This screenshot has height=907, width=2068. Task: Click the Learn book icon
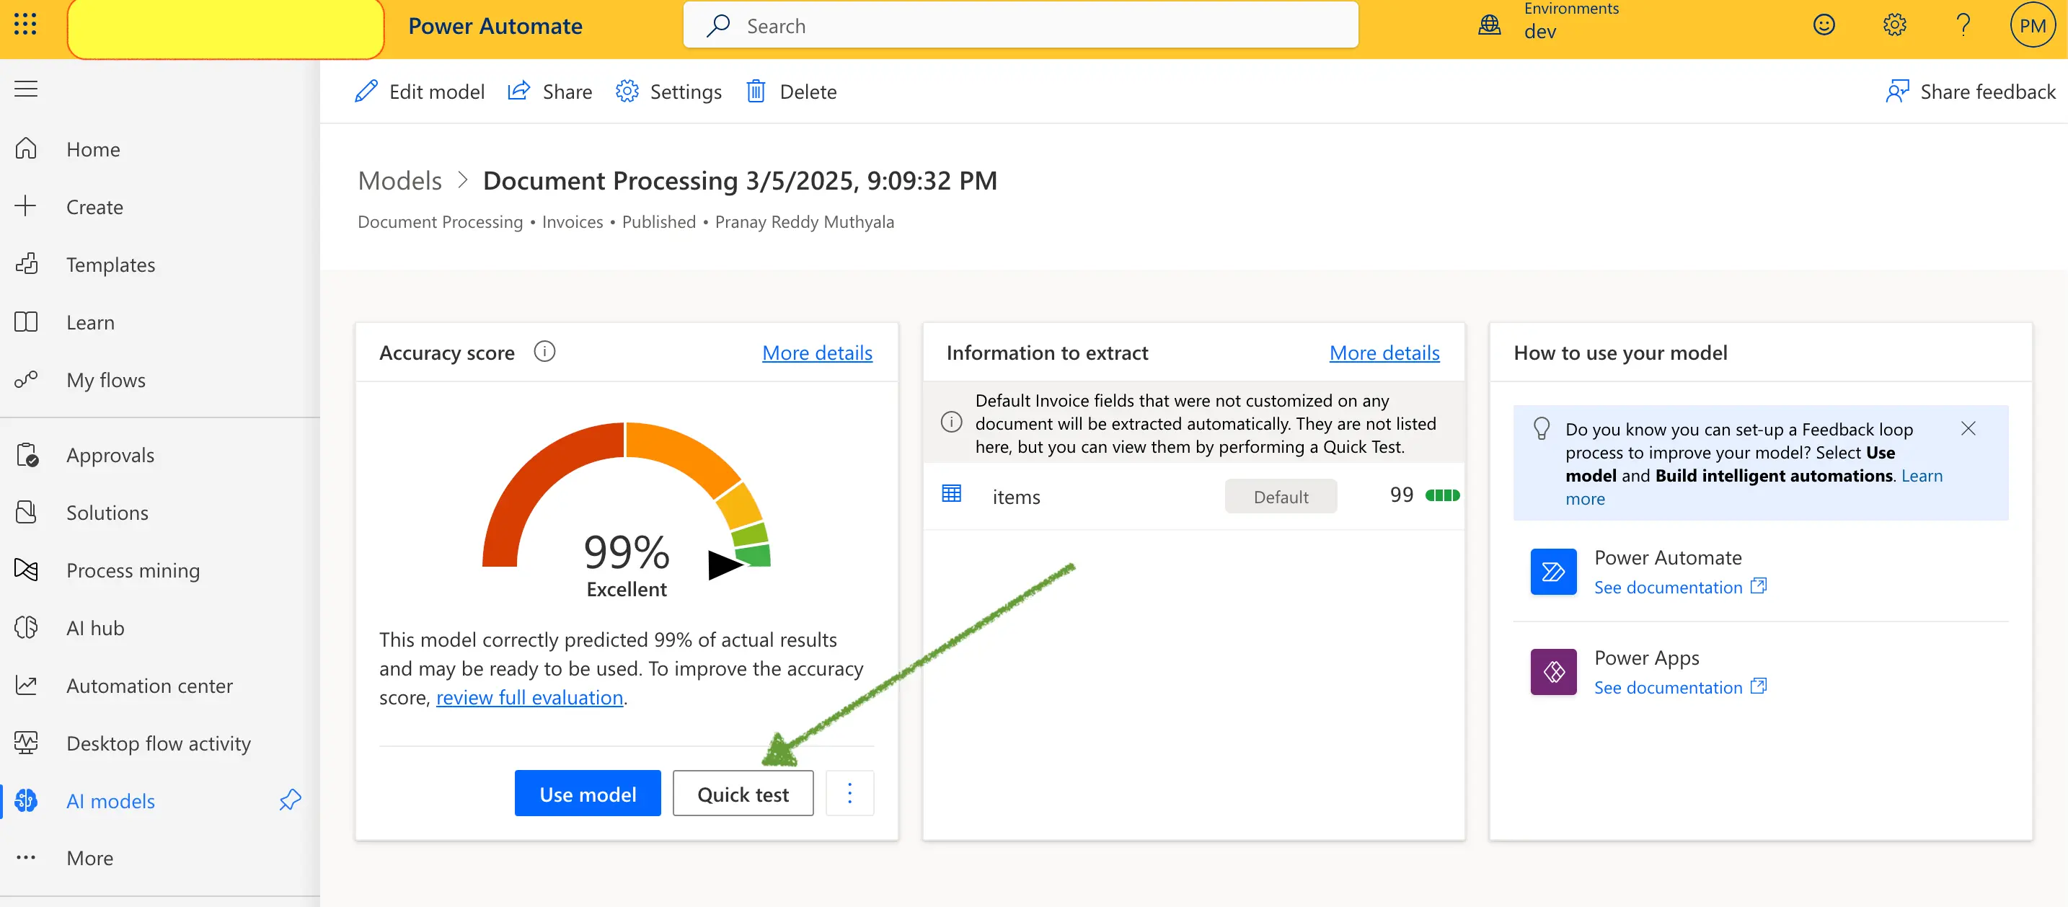click(x=26, y=323)
